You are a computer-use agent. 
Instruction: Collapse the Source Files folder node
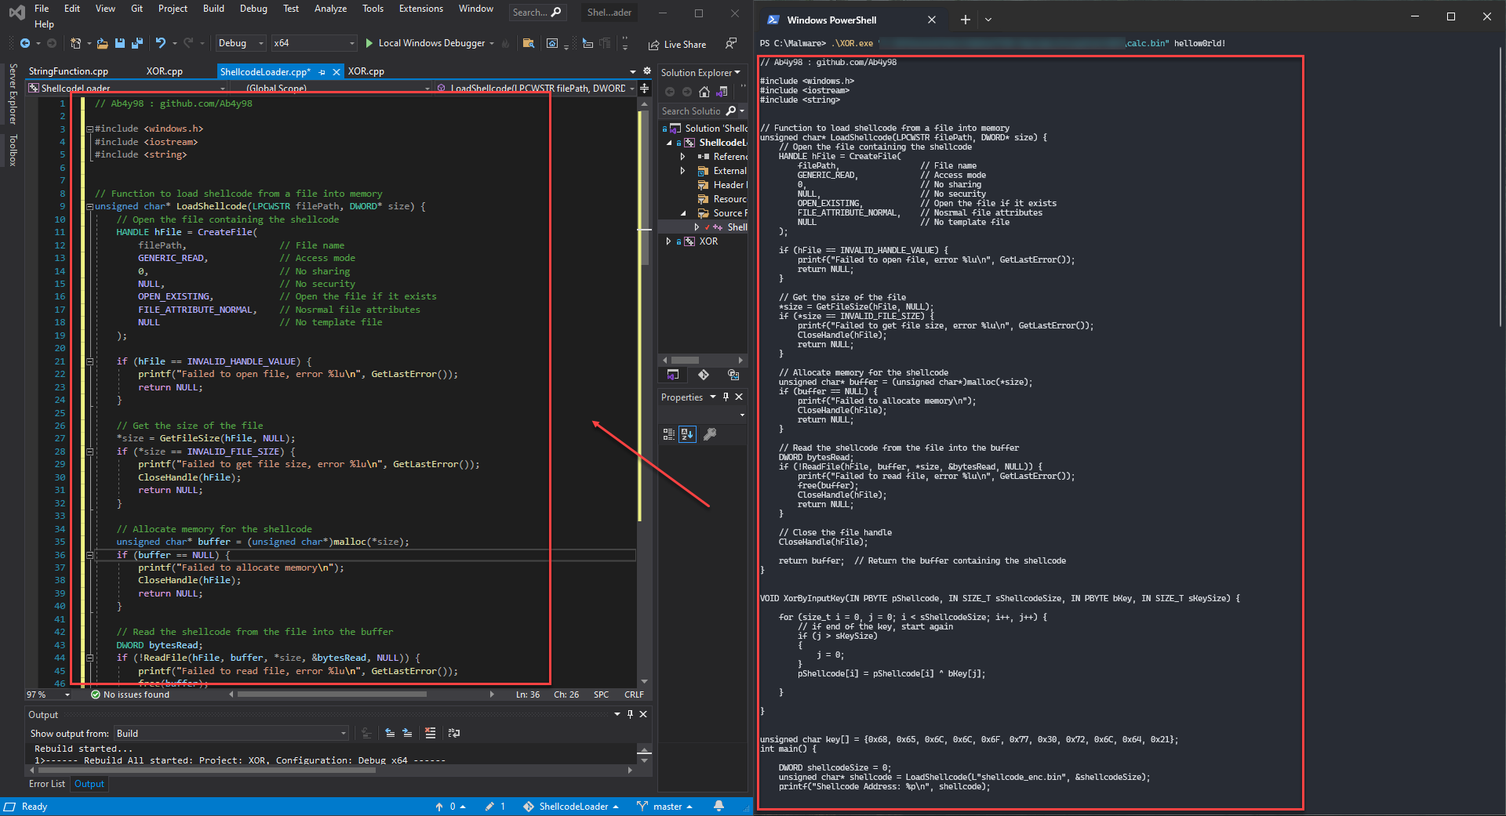[682, 213]
